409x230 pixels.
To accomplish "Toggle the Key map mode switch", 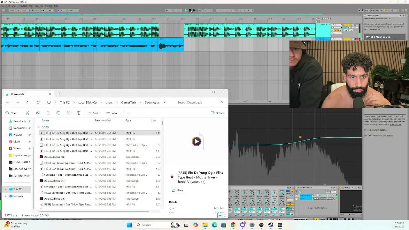I will click(367, 10).
